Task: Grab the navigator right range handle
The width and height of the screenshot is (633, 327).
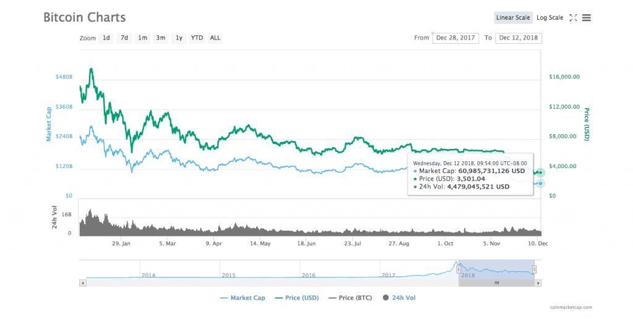Action: click(535, 270)
